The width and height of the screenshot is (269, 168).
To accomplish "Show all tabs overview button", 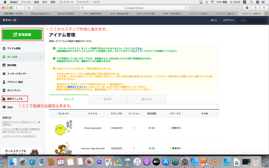I will [264, 8].
